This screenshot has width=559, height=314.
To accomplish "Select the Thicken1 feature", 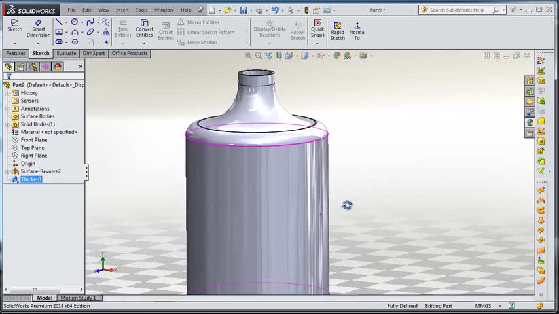I will click(x=31, y=179).
